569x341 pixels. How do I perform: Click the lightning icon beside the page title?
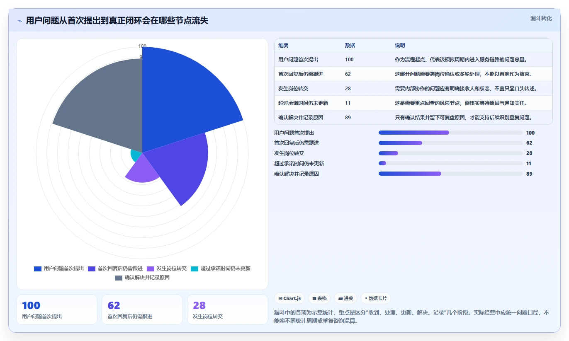coord(19,21)
